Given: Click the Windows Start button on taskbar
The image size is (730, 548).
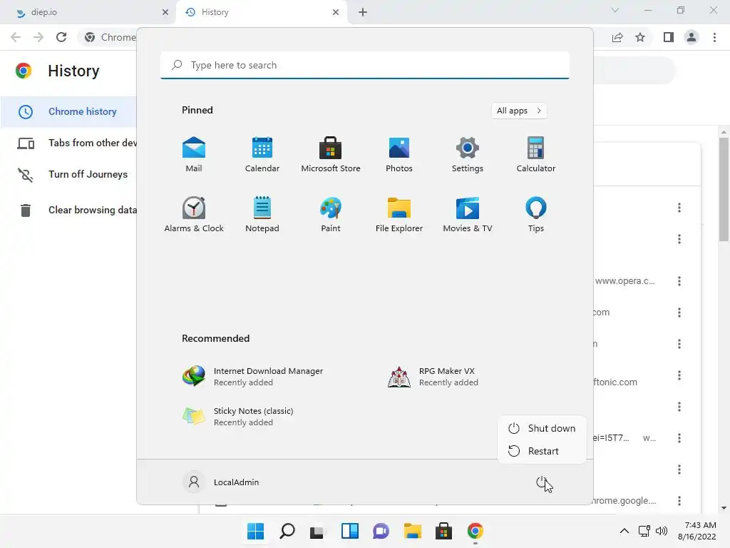Looking at the screenshot, I should click(x=255, y=531).
